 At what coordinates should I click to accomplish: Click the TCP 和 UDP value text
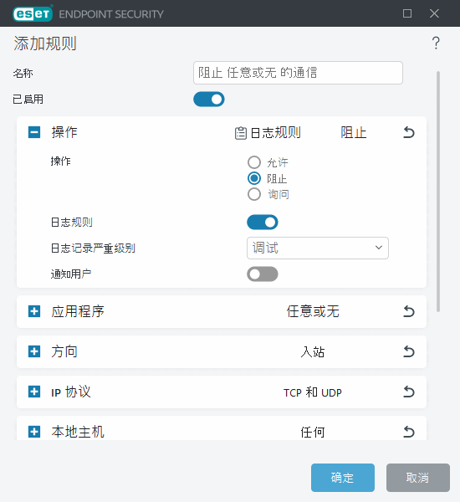click(313, 392)
